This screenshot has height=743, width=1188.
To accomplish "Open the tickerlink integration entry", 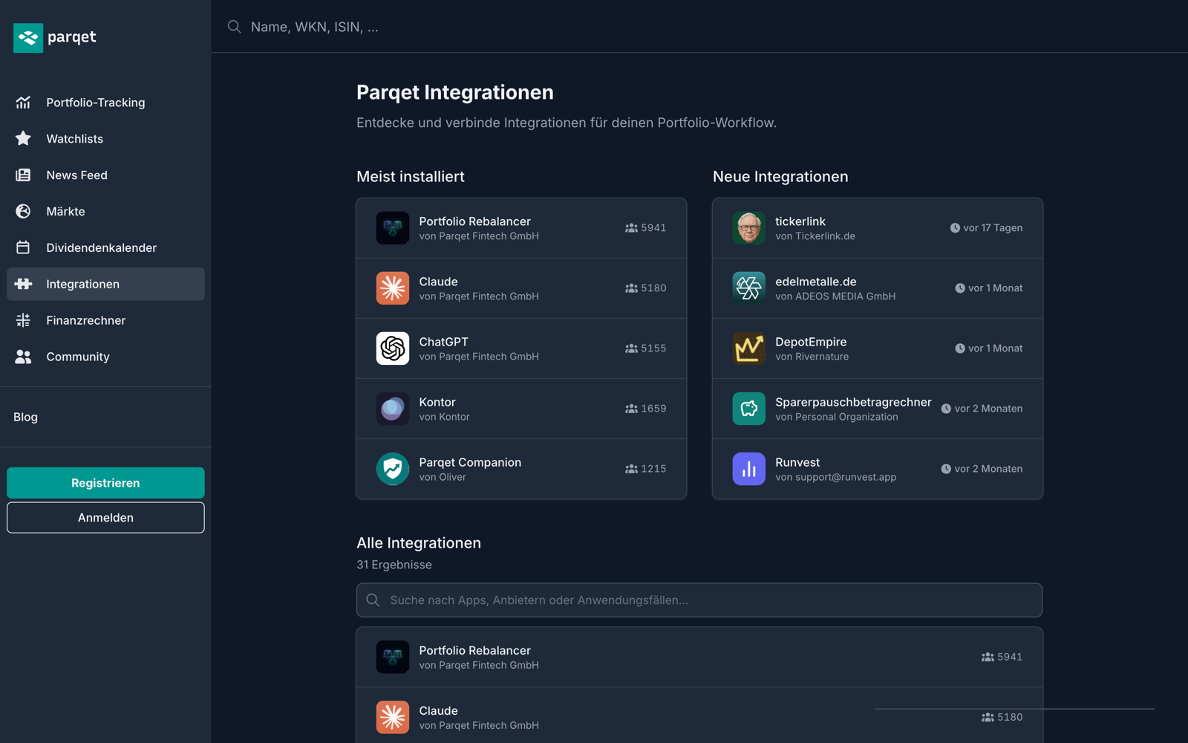I will [878, 228].
